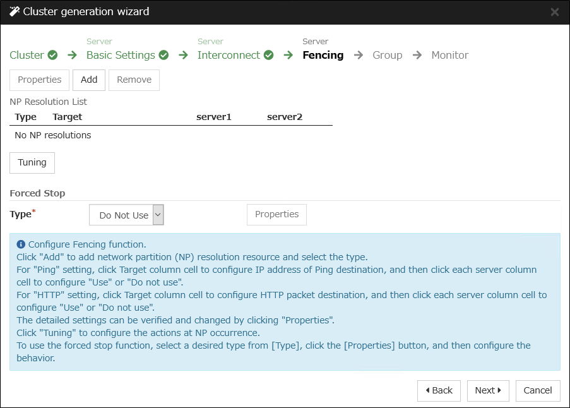The width and height of the screenshot is (570, 408).
Task: Click the blue info icon in help box
Action: click(21, 244)
